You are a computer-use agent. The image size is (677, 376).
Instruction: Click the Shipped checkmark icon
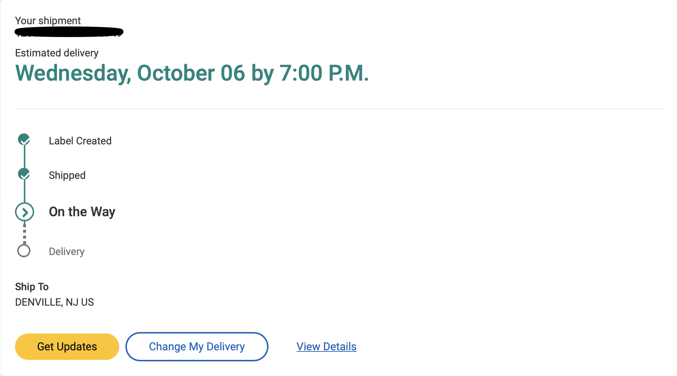tap(24, 174)
